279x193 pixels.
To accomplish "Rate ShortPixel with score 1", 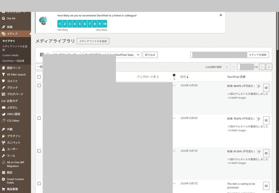I will point(60,24).
